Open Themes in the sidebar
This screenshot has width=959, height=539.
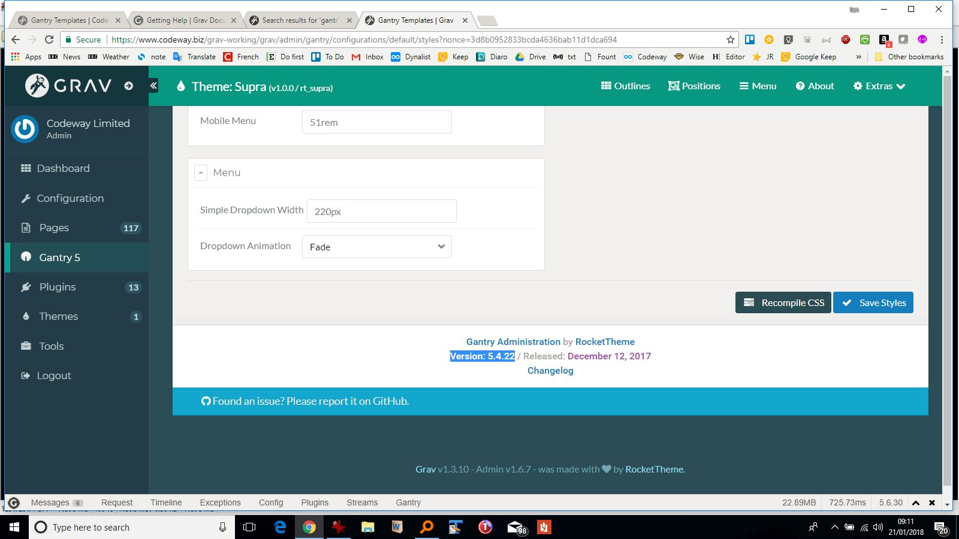(77, 316)
